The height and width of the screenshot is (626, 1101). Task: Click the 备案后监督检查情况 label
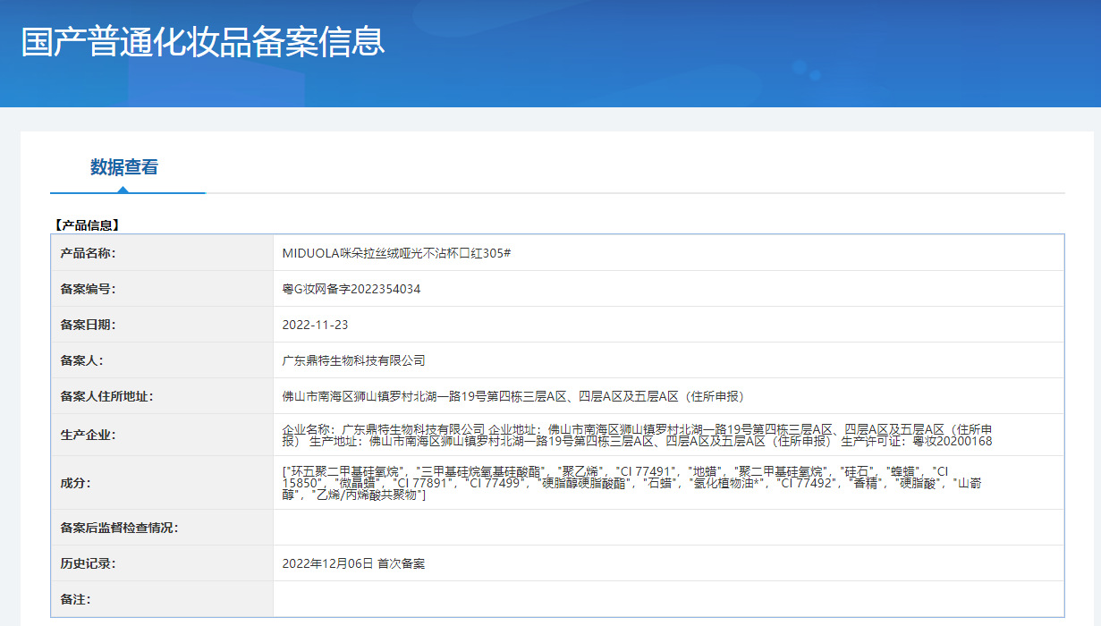[119, 528]
